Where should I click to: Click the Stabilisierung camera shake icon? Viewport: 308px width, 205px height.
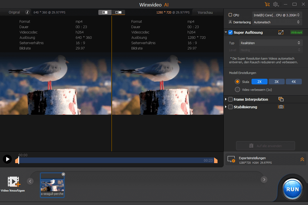click(x=281, y=107)
